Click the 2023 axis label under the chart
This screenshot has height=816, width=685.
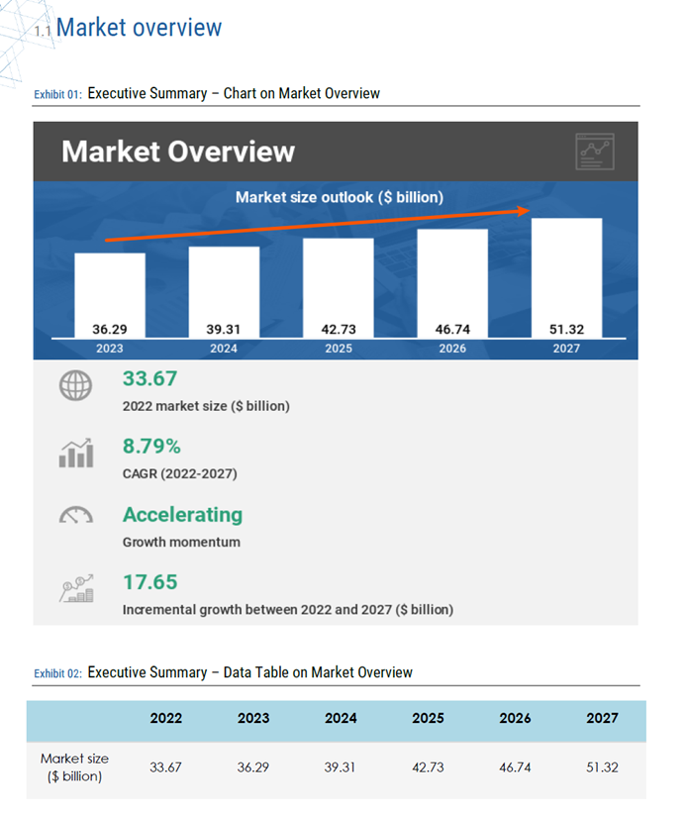[110, 349]
